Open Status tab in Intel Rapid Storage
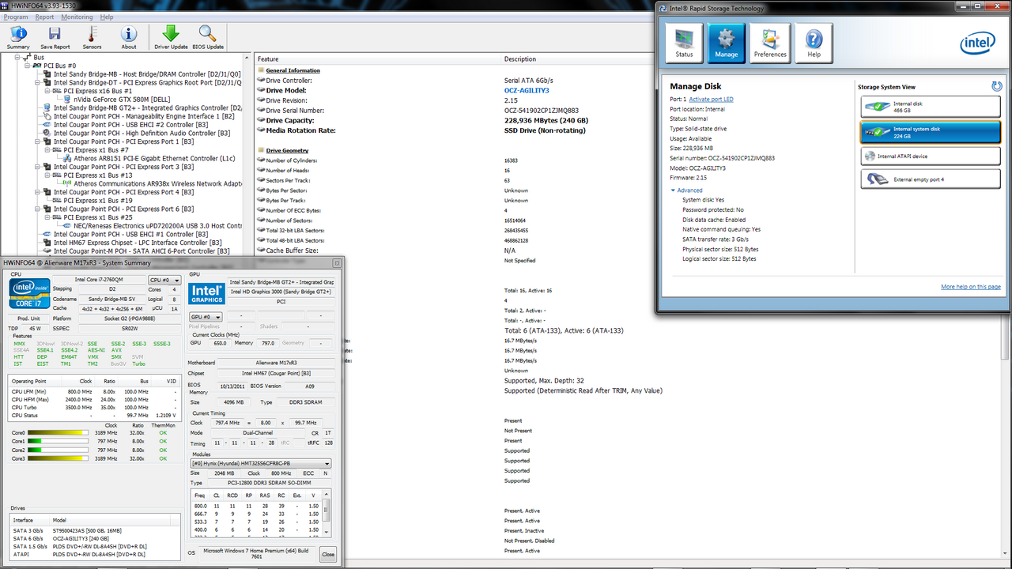The width and height of the screenshot is (1012, 569). click(x=685, y=43)
